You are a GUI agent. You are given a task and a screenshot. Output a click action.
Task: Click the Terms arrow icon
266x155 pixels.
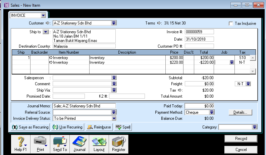(x=159, y=23)
